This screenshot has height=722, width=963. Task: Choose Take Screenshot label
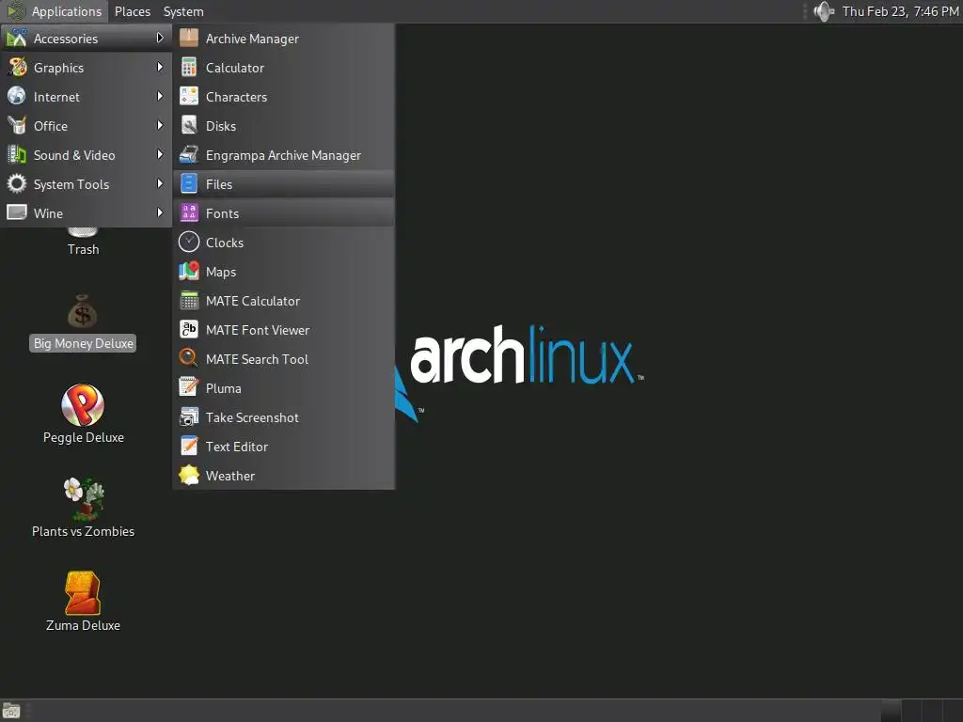[x=252, y=417]
